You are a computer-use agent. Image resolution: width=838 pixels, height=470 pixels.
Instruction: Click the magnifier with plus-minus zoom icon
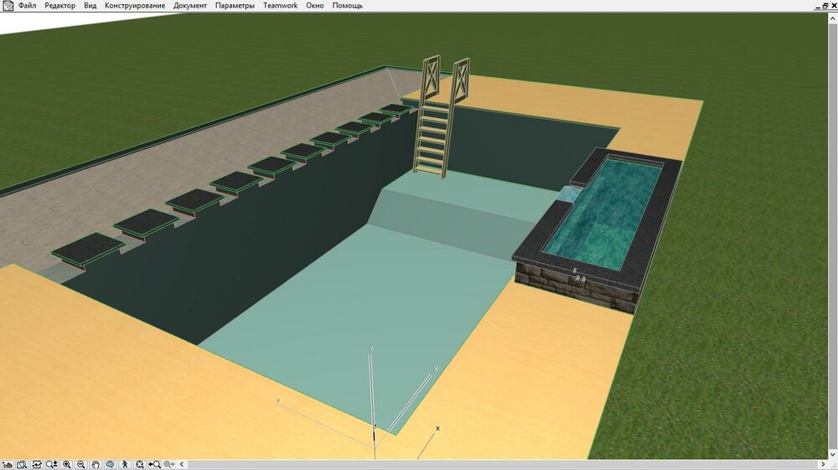52,465
